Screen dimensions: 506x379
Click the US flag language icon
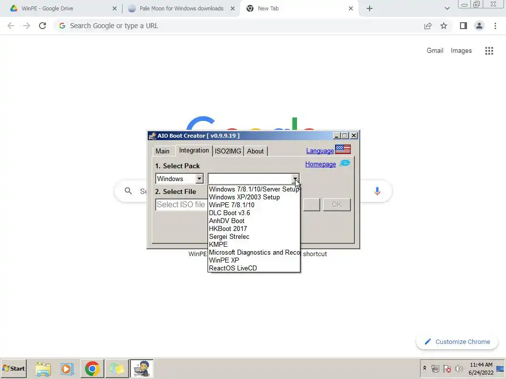(343, 149)
